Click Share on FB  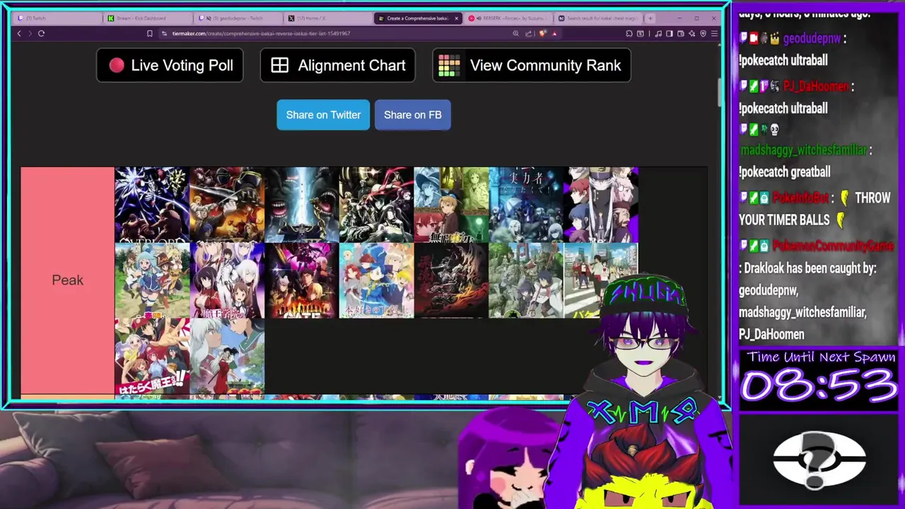(x=413, y=115)
